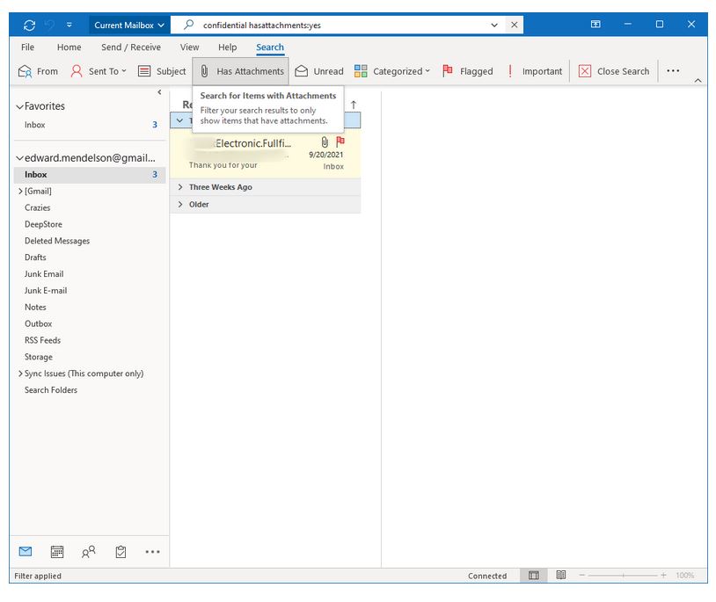Screen dimensions: 716x602
Task: Open the Send / Receive tab
Action: 130,47
